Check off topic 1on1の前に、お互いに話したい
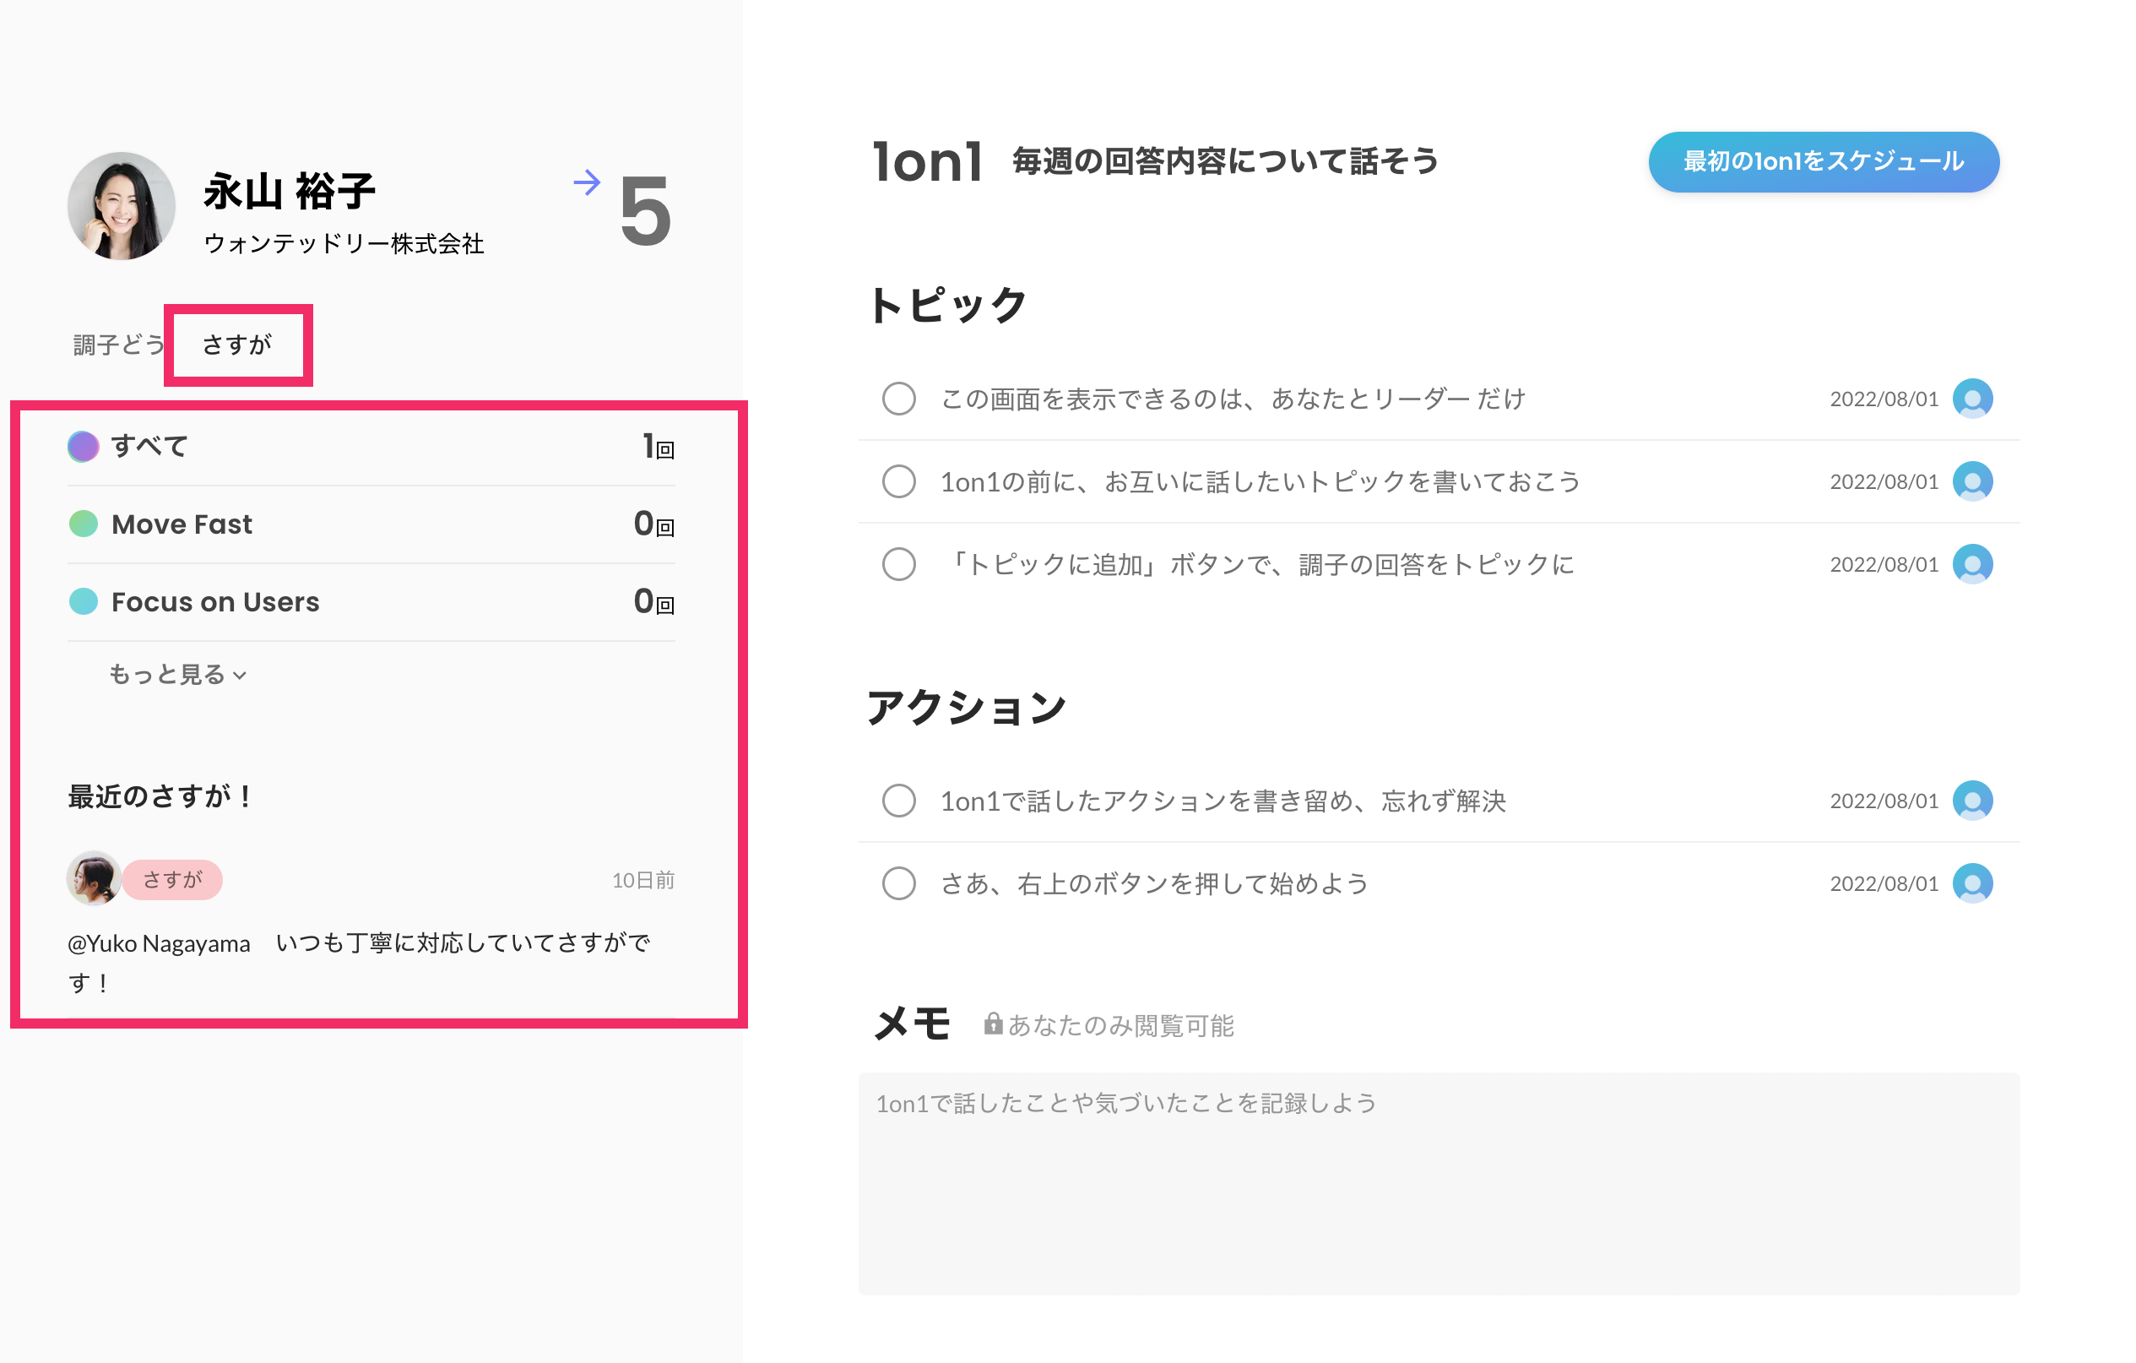The height and width of the screenshot is (1363, 2136). click(x=898, y=481)
